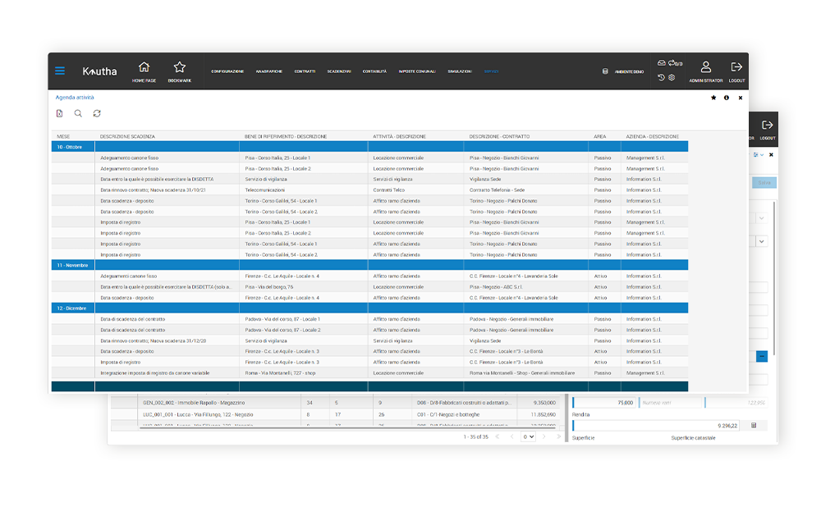Click the magnifier search icon under Agenda attività

coord(78,114)
